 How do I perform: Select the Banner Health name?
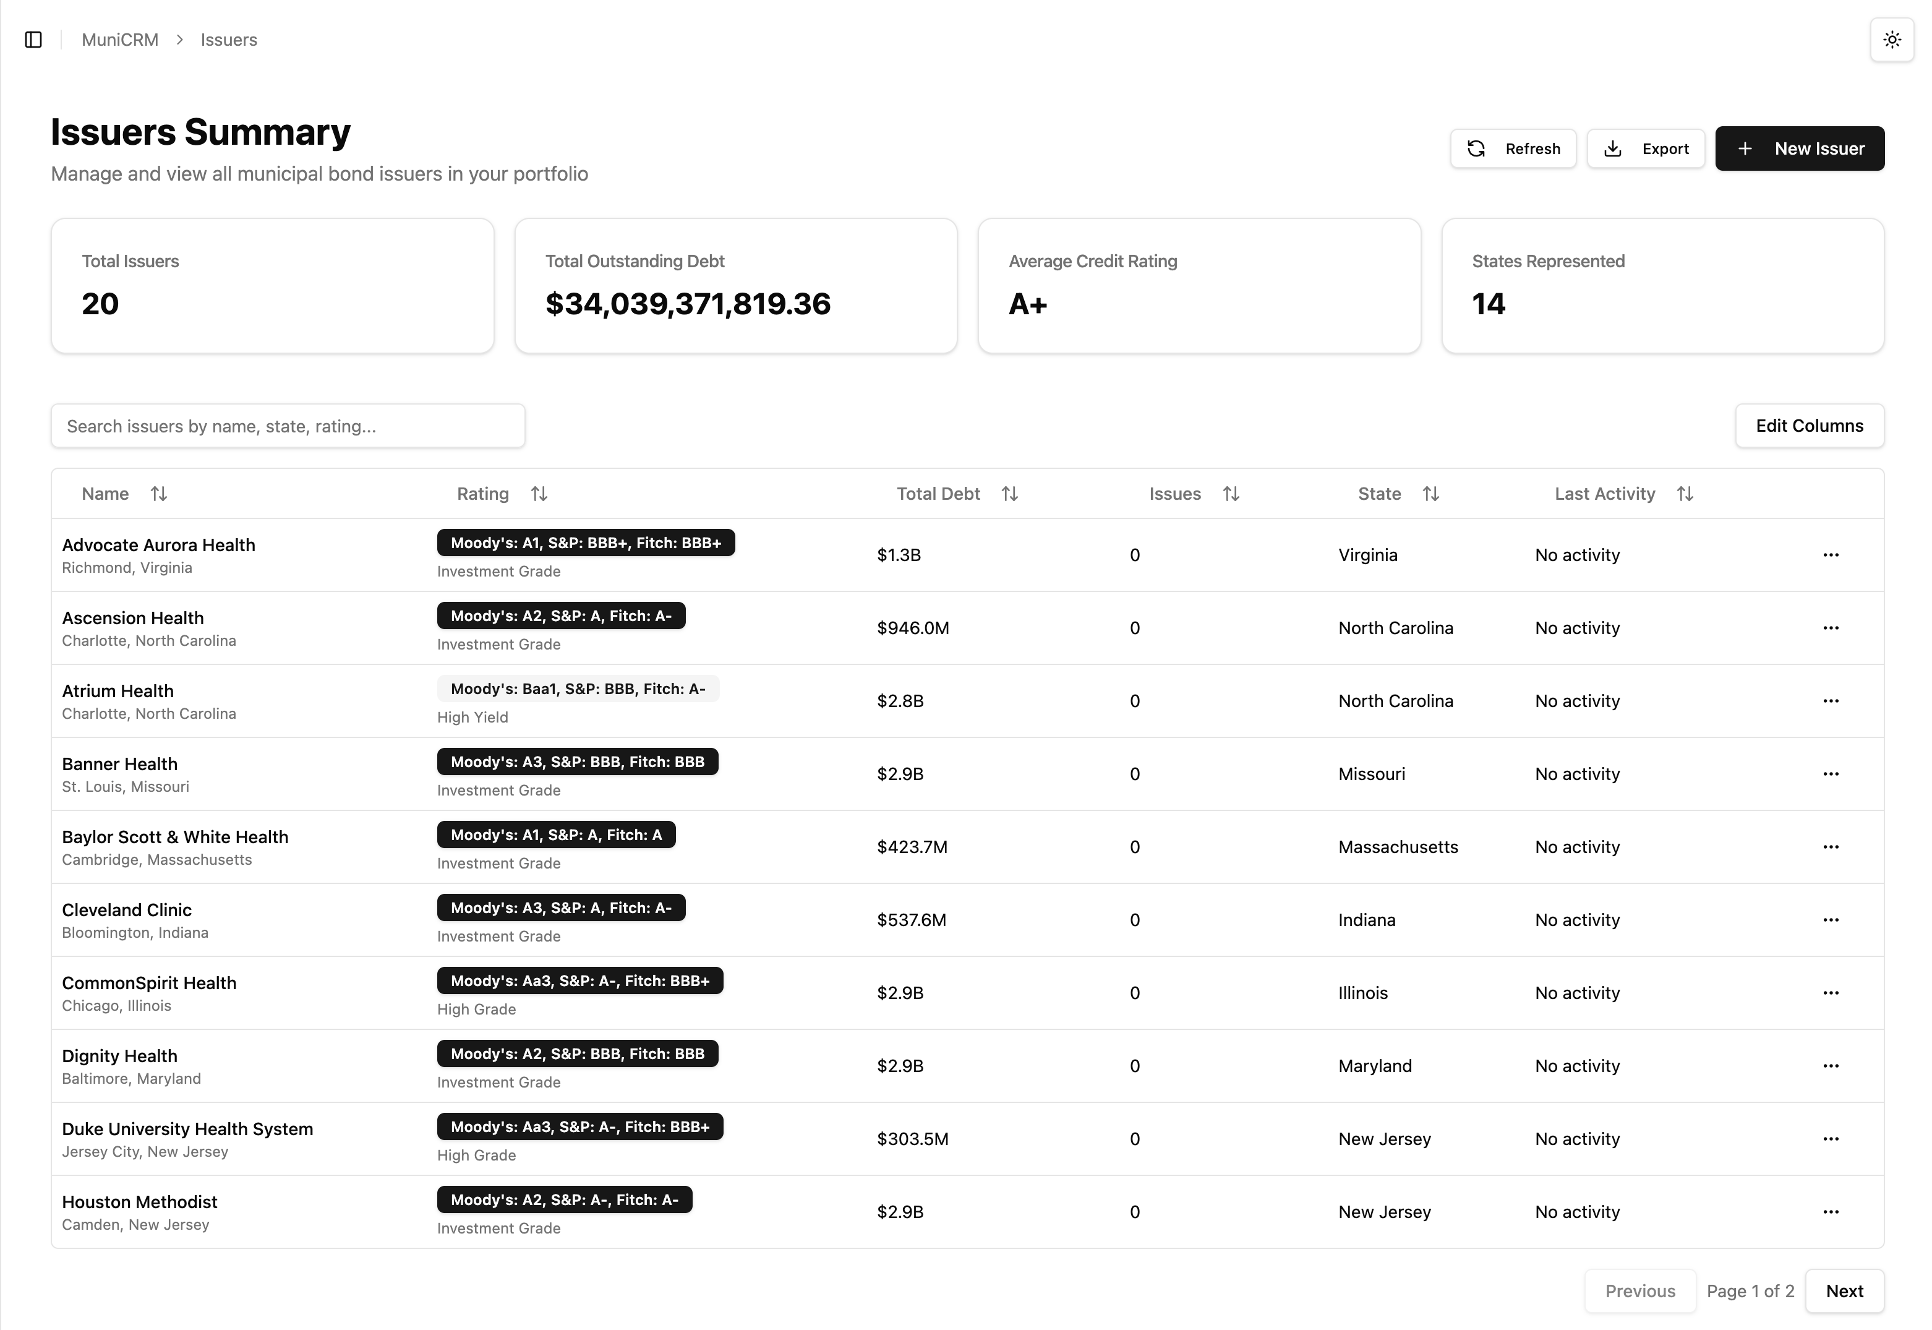[x=119, y=764]
